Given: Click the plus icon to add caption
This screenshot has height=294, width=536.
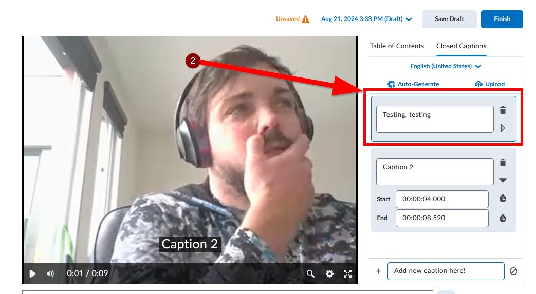Looking at the screenshot, I should click(x=378, y=271).
